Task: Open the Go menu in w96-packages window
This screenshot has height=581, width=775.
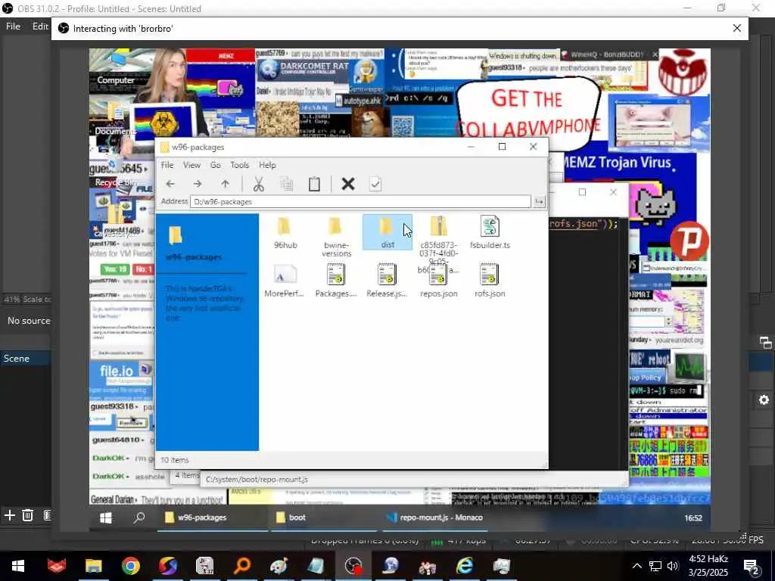Action: pos(216,165)
